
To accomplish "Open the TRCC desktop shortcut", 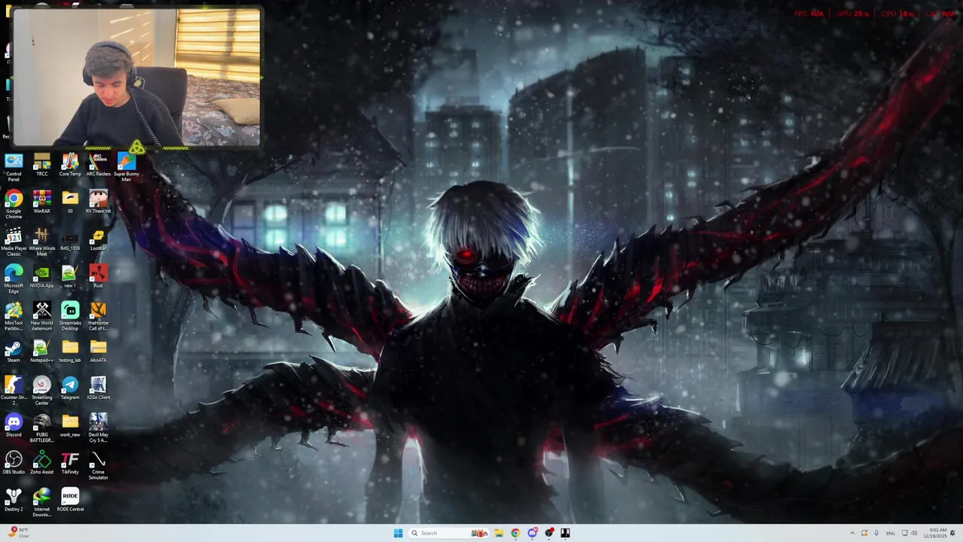I will pyautogui.click(x=42, y=165).
